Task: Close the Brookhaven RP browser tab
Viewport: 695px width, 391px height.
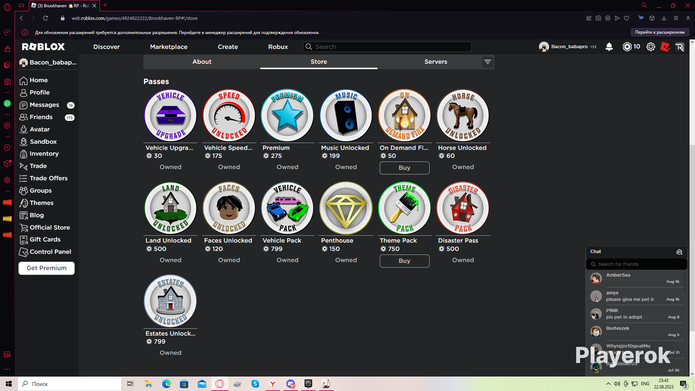Action: tap(94, 6)
